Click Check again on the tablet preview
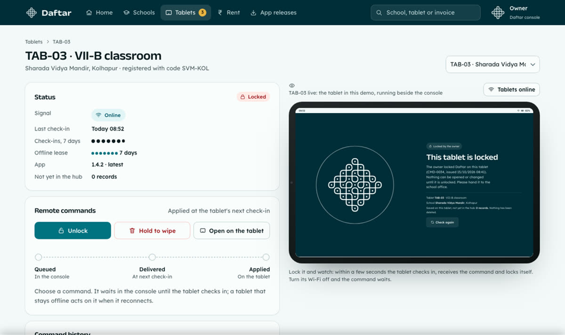565x335 pixels. coord(442,222)
